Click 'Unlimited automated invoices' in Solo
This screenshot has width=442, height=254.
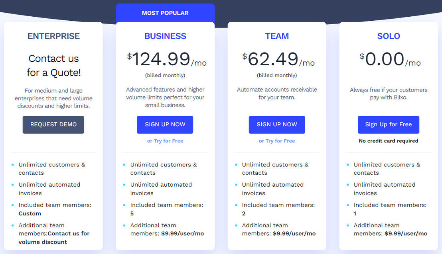click(x=385, y=189)
